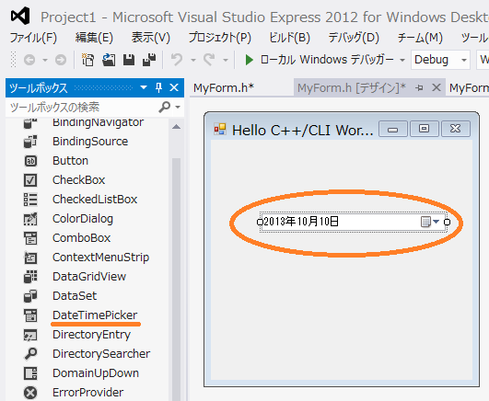Viewport: 489px width, 401px height.
Task: Click the form's maximize button in designer
Action: pos(425,129)
